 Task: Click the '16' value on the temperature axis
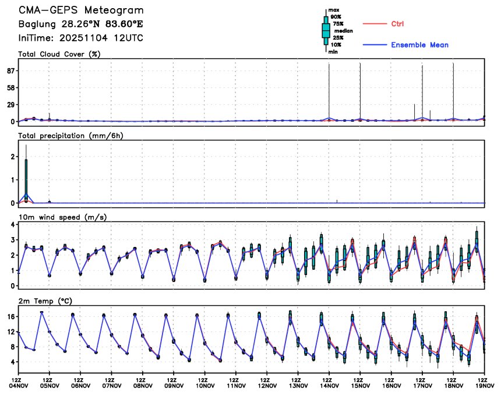tap(12, 317)
